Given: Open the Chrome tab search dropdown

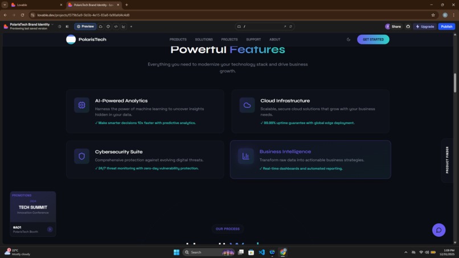Looking at the screenshot, I should click(x=5, y=5).
